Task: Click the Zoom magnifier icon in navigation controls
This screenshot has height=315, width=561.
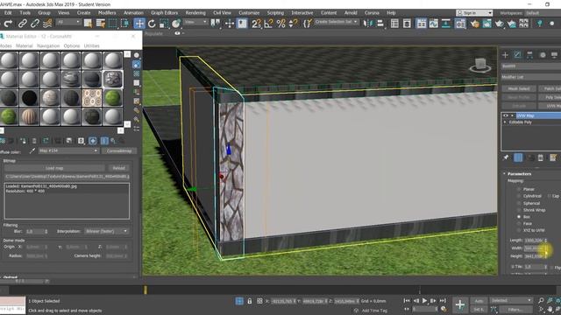Action: coord(541,301)
